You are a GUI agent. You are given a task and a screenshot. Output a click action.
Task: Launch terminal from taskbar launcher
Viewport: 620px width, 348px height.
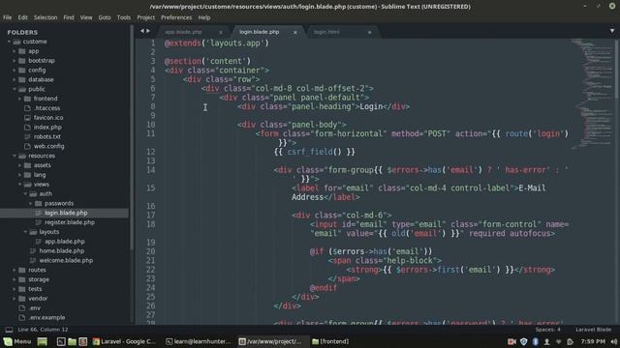click(61, 341)
